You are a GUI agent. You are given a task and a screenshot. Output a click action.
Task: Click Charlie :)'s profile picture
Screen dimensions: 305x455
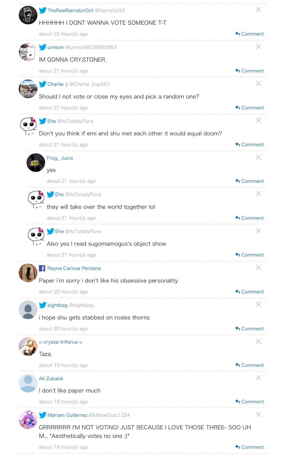(x=28, y=89)
